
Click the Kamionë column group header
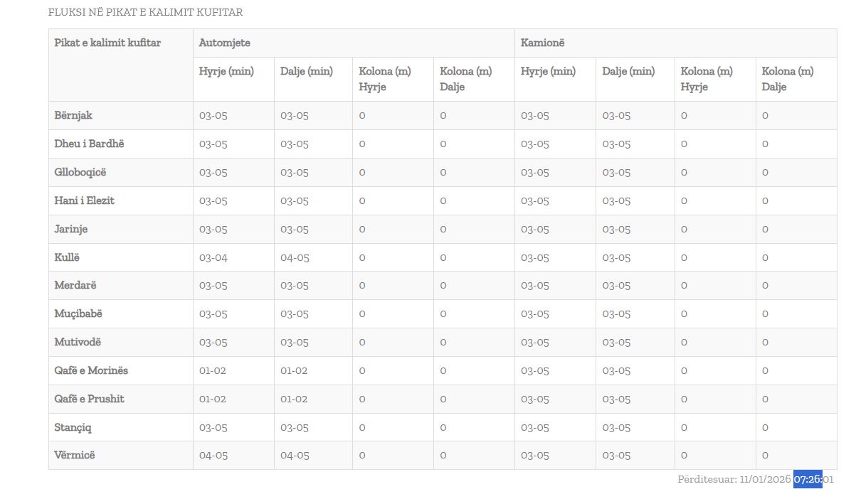(x=542, y=43)
